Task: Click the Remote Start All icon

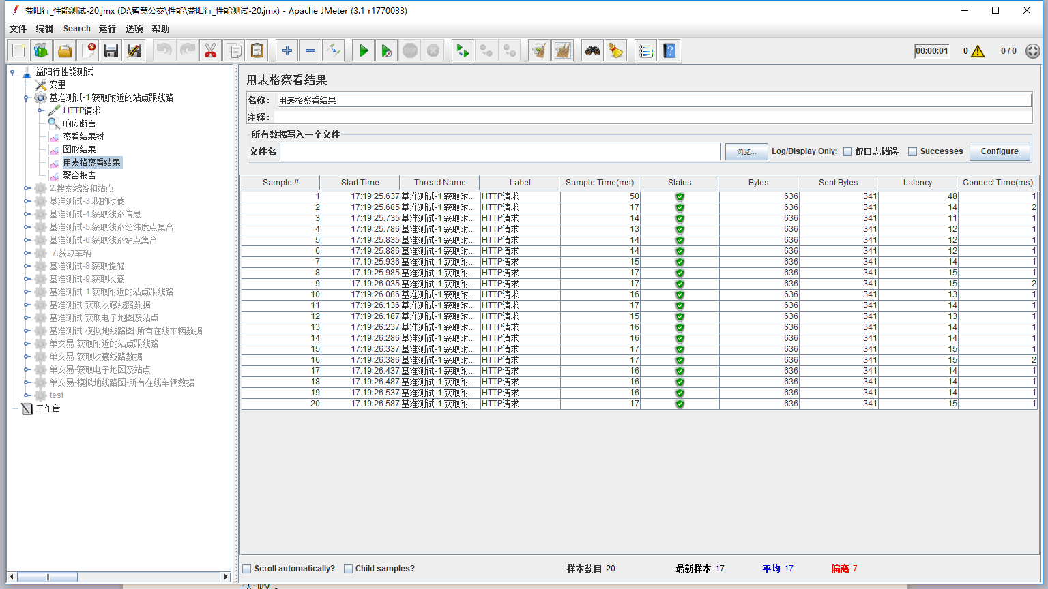Action: 463,50
